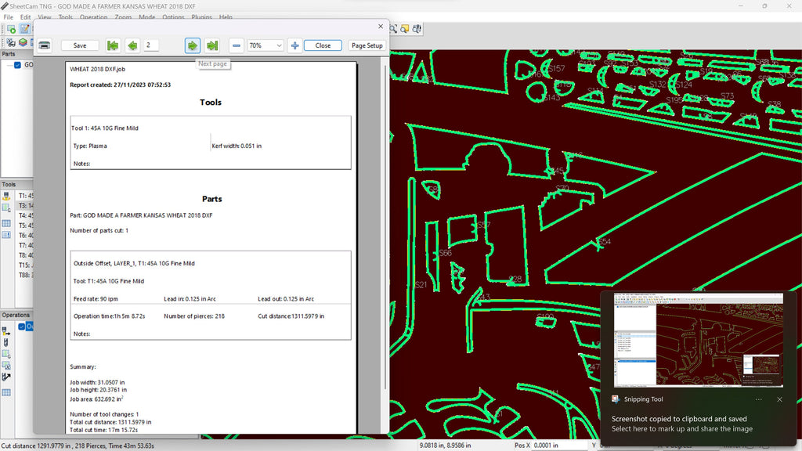This screenshot has height=451, width=802.
Task: Zoom in report preview with plus icon
Action: pos(294,45)
